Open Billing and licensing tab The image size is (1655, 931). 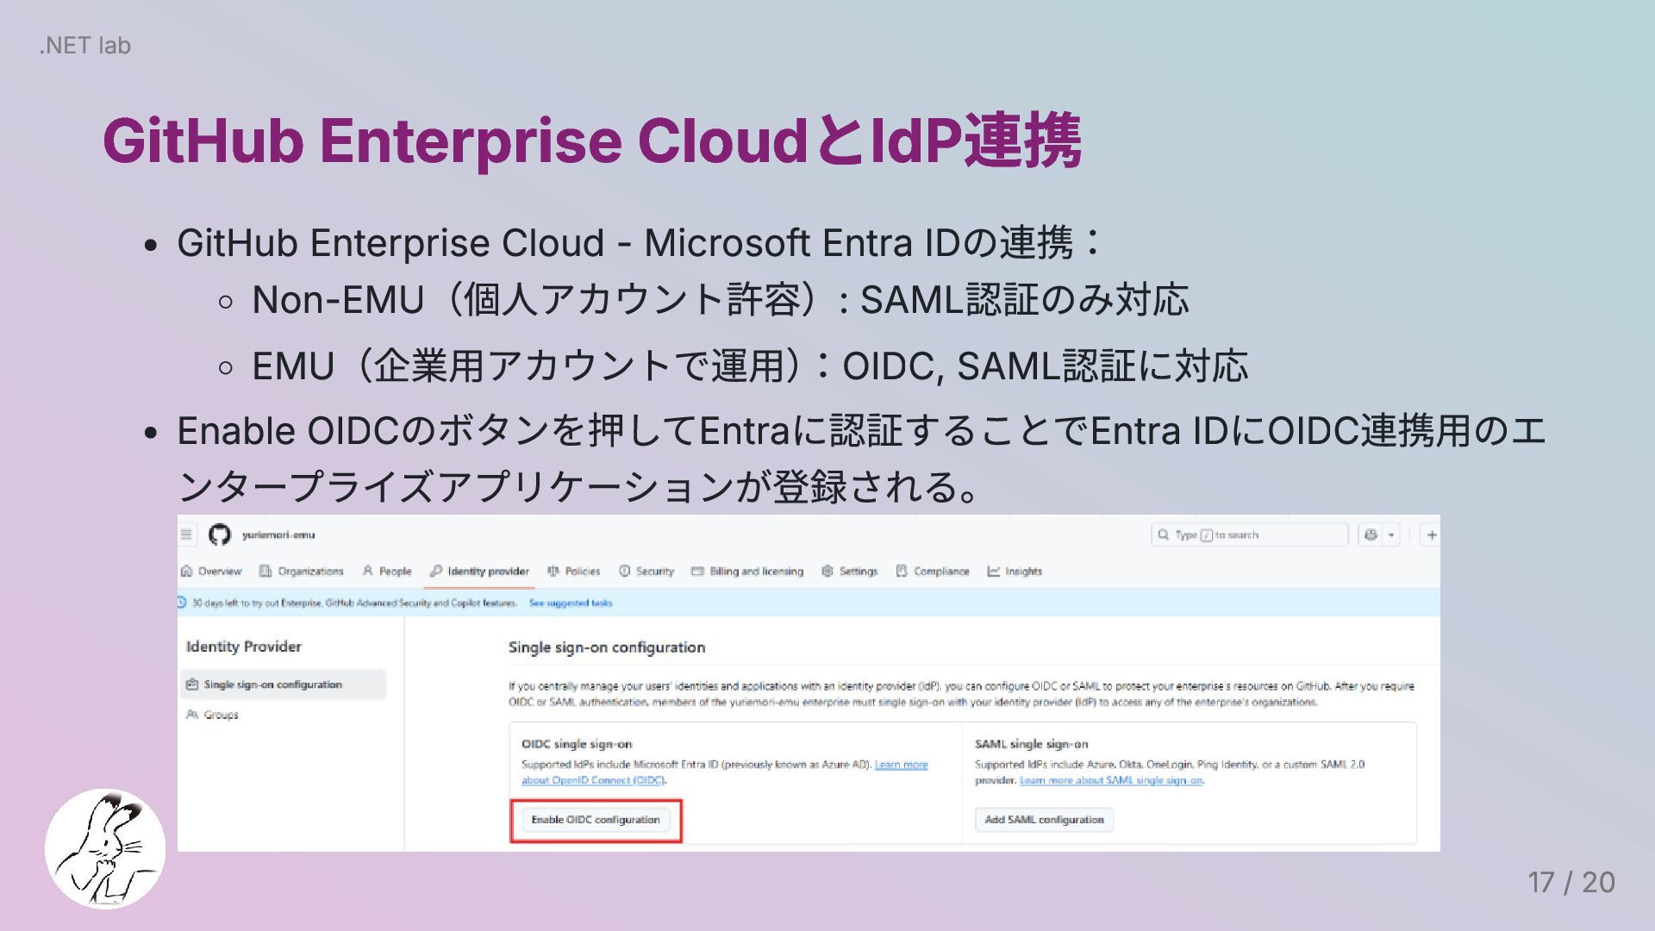pos(746,571)
